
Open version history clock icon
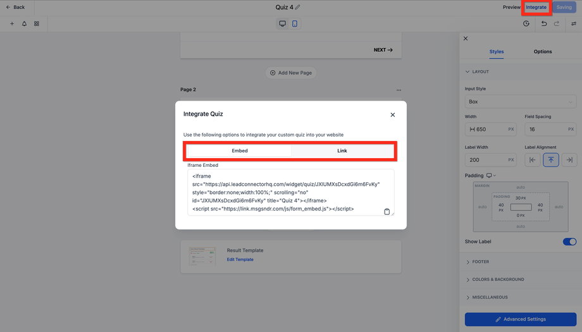(526, 24)
